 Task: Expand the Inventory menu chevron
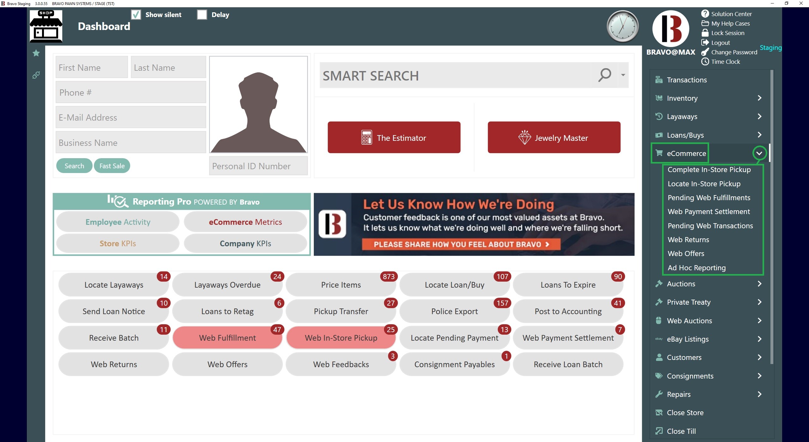coord(759,98)
